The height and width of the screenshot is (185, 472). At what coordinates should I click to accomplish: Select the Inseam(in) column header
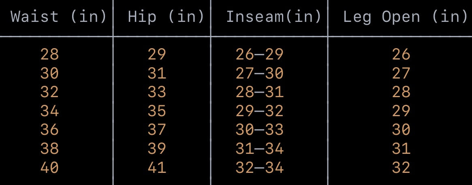273,17
